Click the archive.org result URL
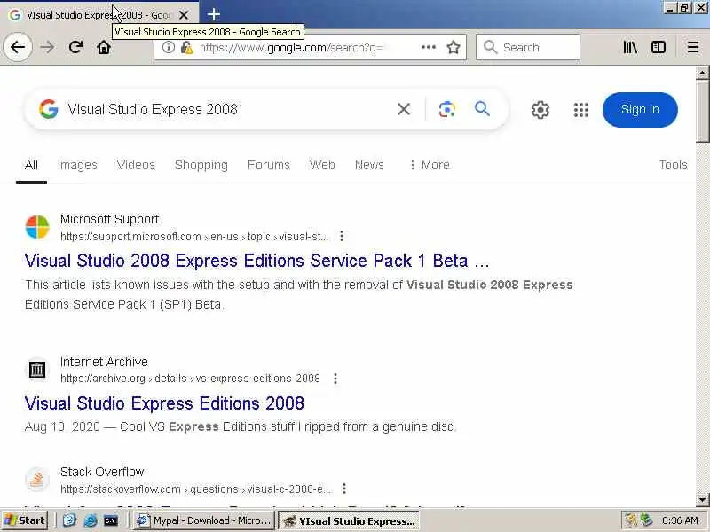The height and width of the screenshot is (532, 710). click(190, 379)
